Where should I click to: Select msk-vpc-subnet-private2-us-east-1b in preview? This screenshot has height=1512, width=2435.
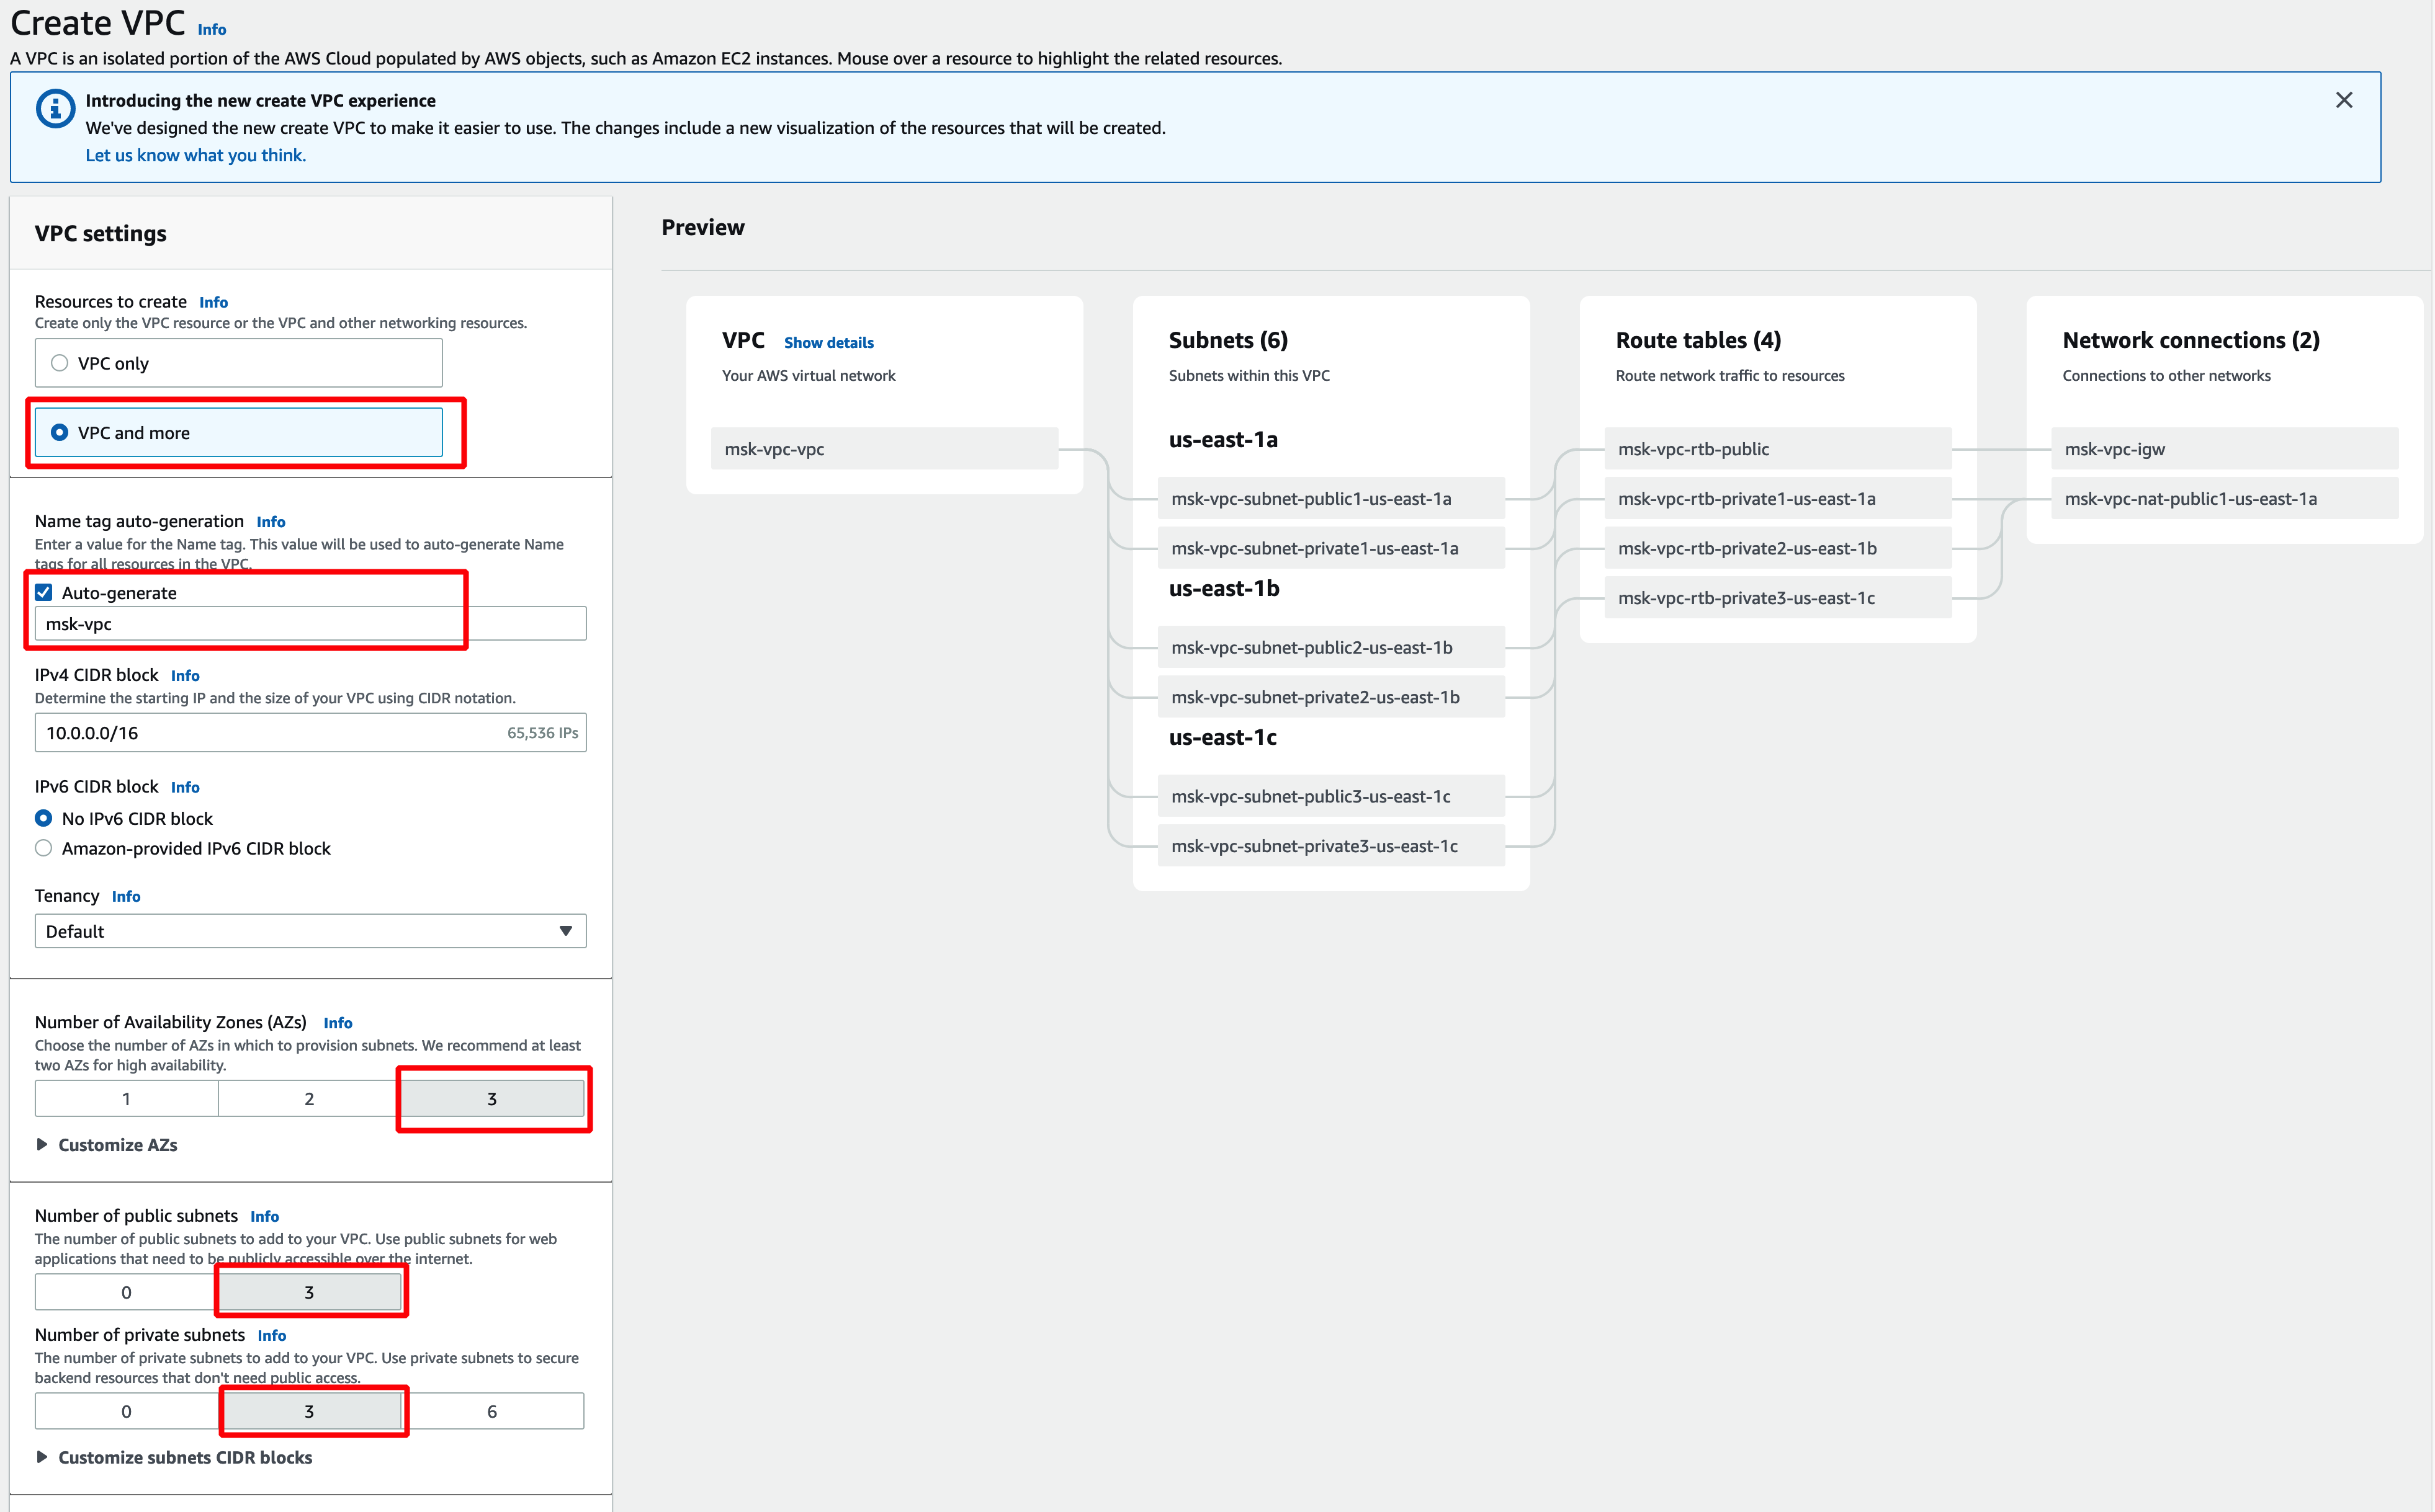pos(1330,697)
